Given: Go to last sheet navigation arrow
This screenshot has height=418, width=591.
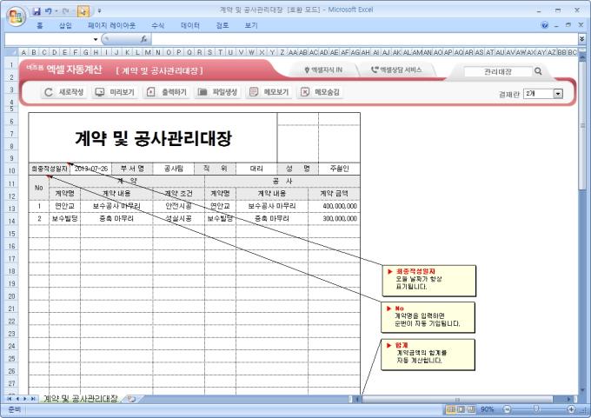Looking at the screenshot, I should point(33,399).
